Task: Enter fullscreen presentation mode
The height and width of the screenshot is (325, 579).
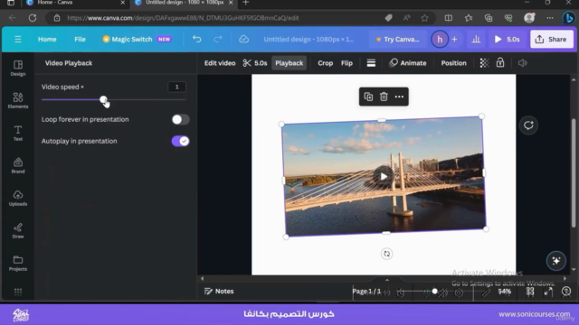Action: pyautogui.click(x=548, y=292)
